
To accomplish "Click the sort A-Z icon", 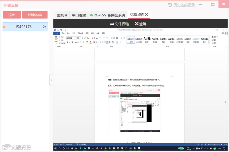I will 121,38.
